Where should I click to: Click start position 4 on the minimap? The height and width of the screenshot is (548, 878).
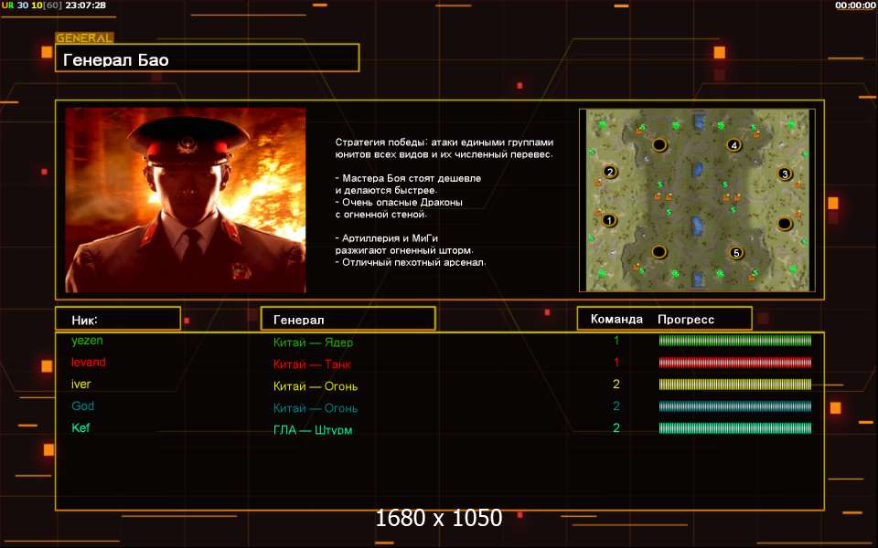734,145
